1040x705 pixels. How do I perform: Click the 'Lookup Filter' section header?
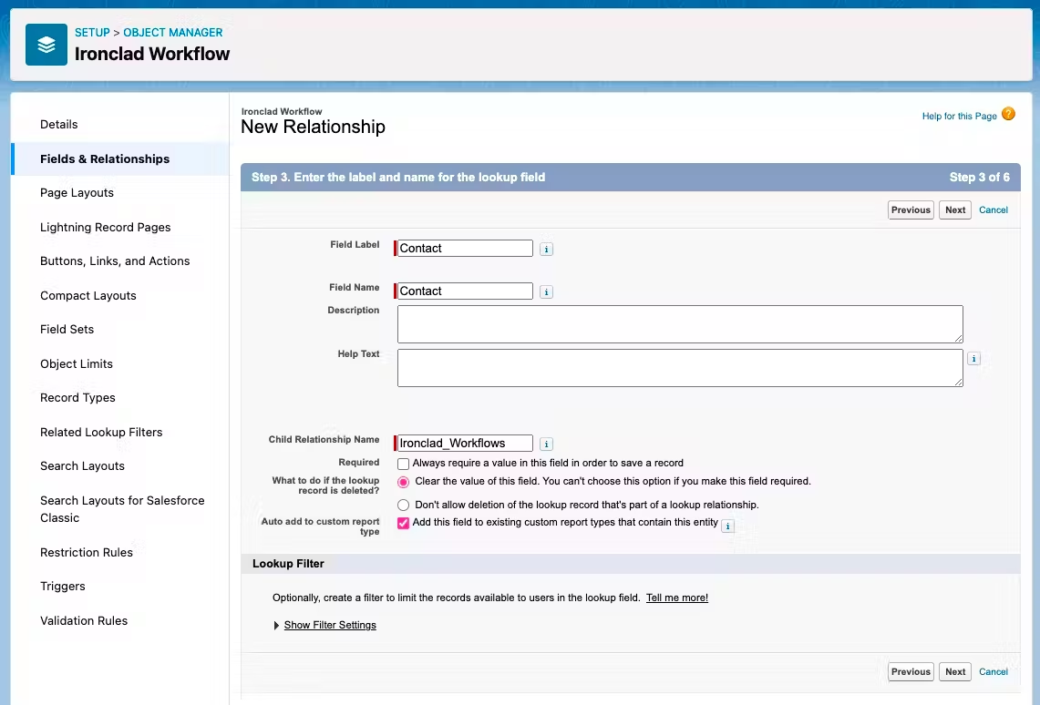[x=289, y=564]
